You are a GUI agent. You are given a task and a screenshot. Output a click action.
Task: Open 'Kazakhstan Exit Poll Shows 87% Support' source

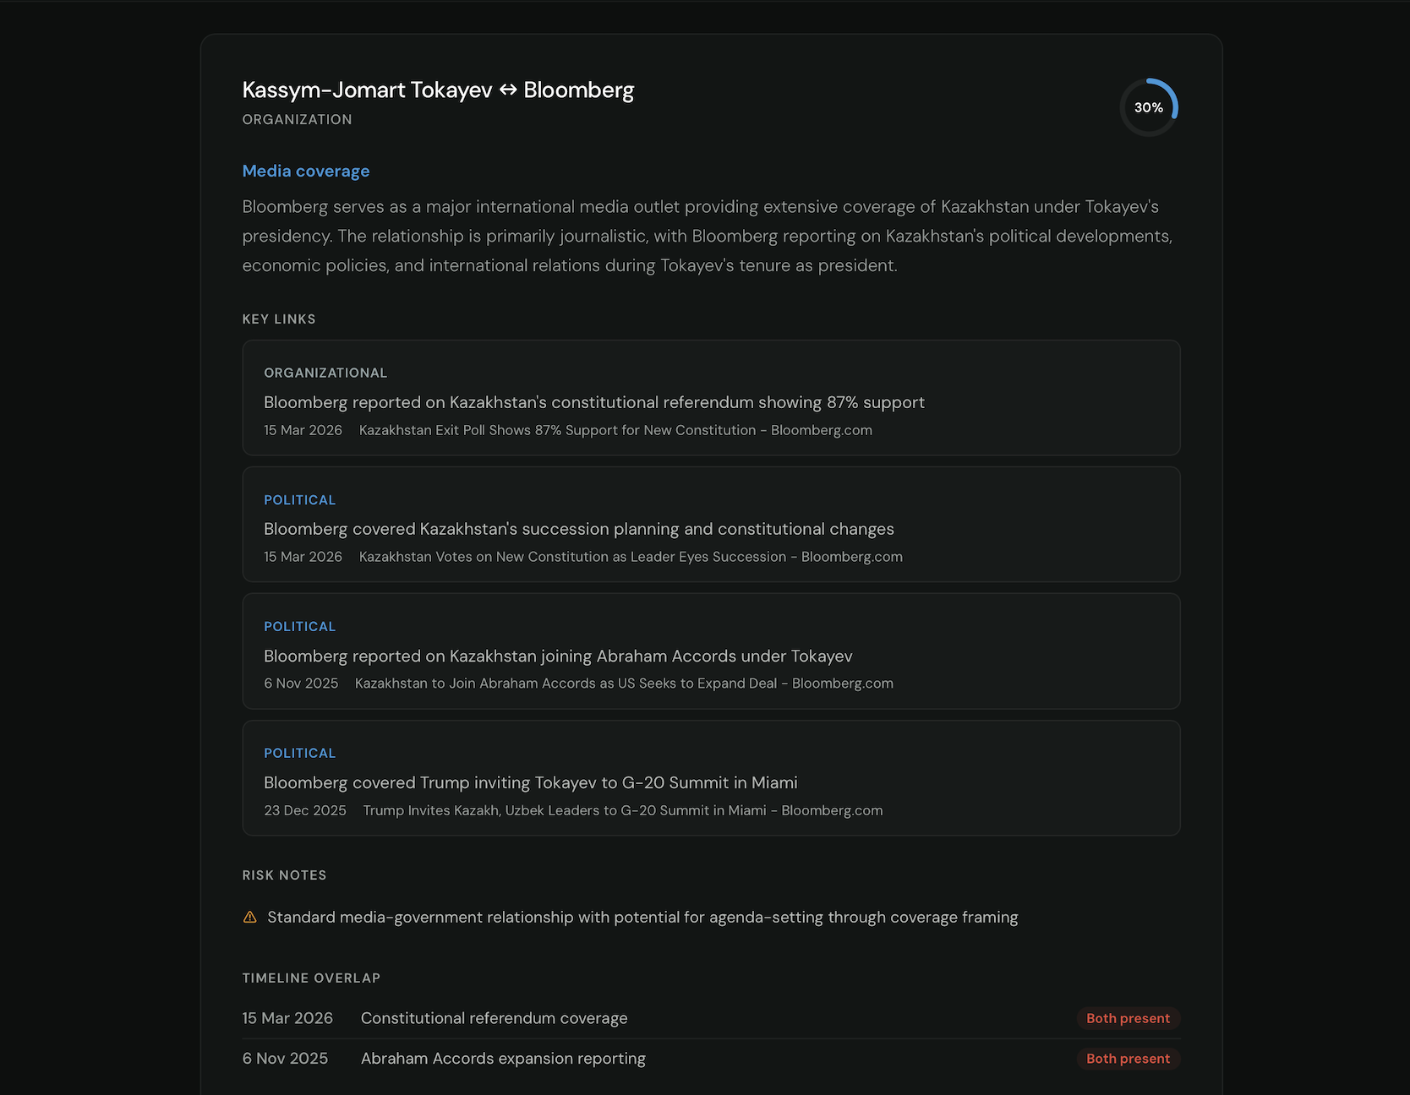coord(615,430)
